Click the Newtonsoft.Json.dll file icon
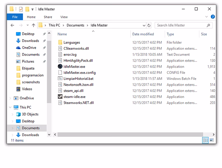Screen dimensions: 222x168 coord(60,84)
